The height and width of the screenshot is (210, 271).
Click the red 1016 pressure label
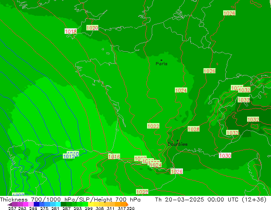point(114,156)
